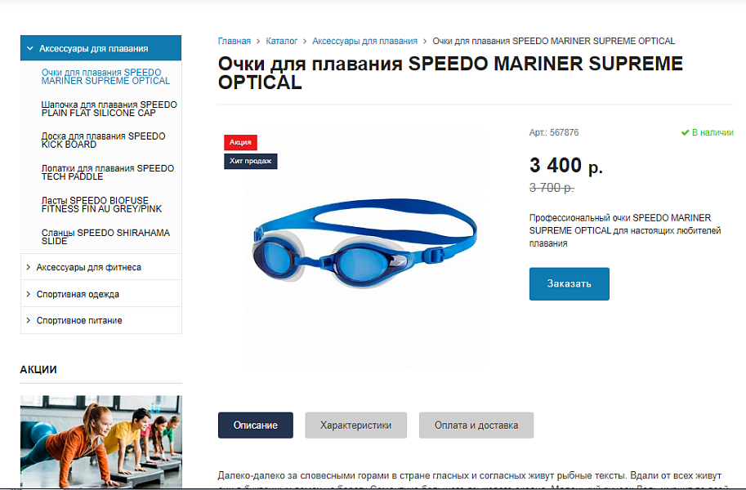Open Шапочка для плавания SPEEDO sidebar item
This screenshot has height=490, width=746.
coord(109,109)
